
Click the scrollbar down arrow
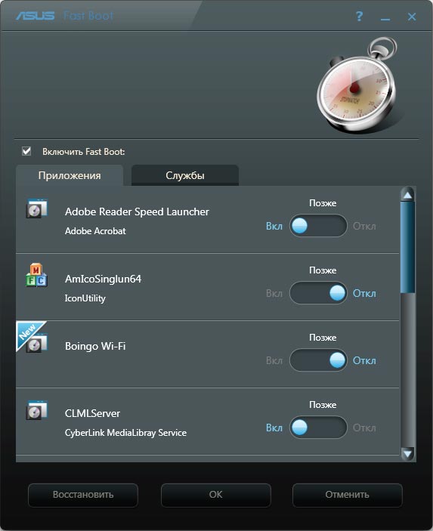pyautogui.click(x=407, y=453)
